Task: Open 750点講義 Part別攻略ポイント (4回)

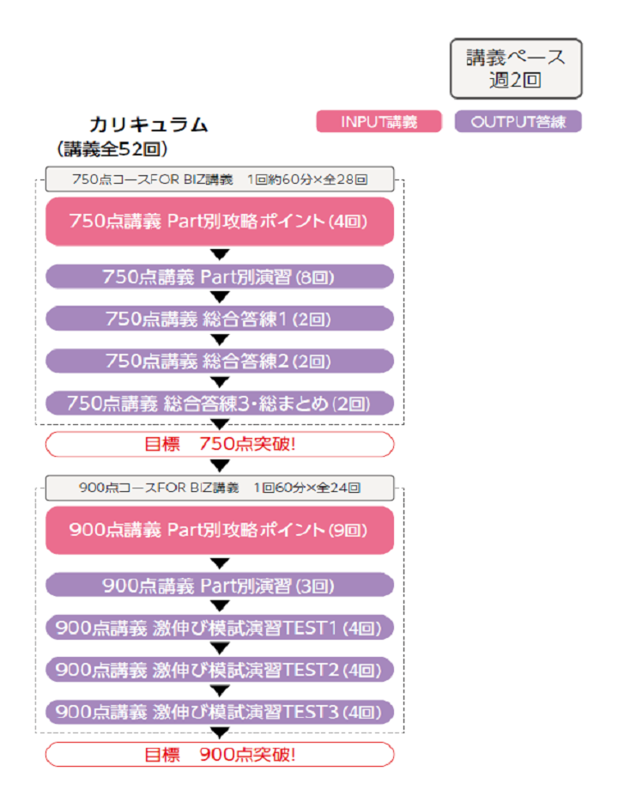Action: 220,222
